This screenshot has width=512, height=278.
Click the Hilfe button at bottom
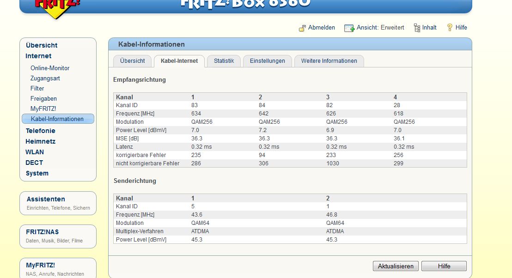point(444,266)
